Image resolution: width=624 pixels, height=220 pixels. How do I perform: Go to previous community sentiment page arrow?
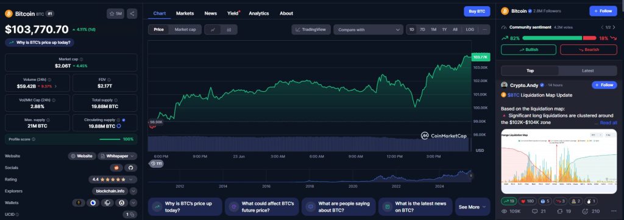coord(601,27)
